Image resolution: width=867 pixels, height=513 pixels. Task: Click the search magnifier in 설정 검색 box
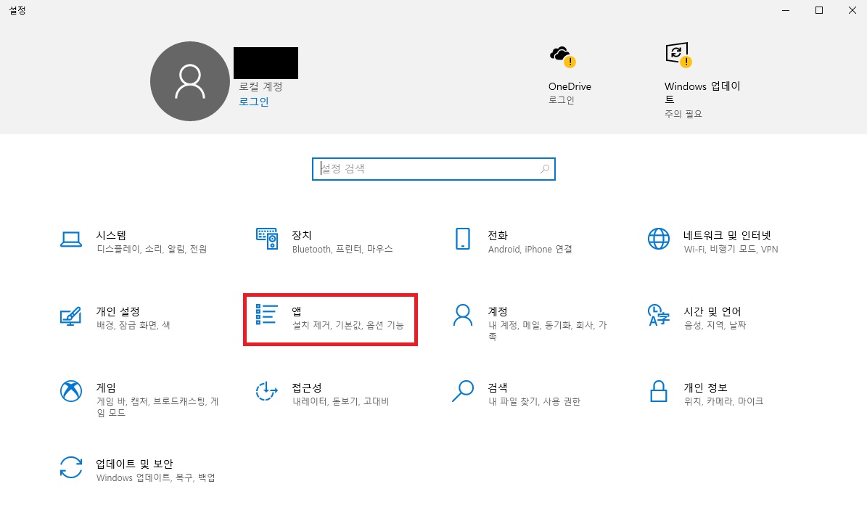click(545, 169)
